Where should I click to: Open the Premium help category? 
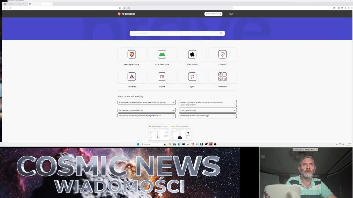click(x=223, y=76)
